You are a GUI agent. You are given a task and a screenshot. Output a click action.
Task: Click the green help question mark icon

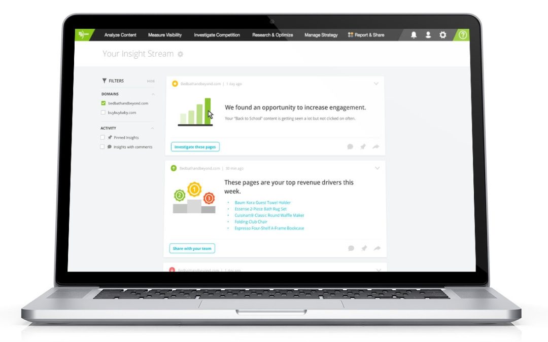tap(463, 35)
